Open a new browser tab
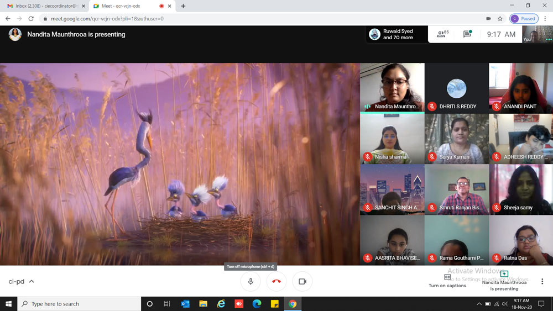The width and height of the screenshot is (553, 311). coord(183,6)
